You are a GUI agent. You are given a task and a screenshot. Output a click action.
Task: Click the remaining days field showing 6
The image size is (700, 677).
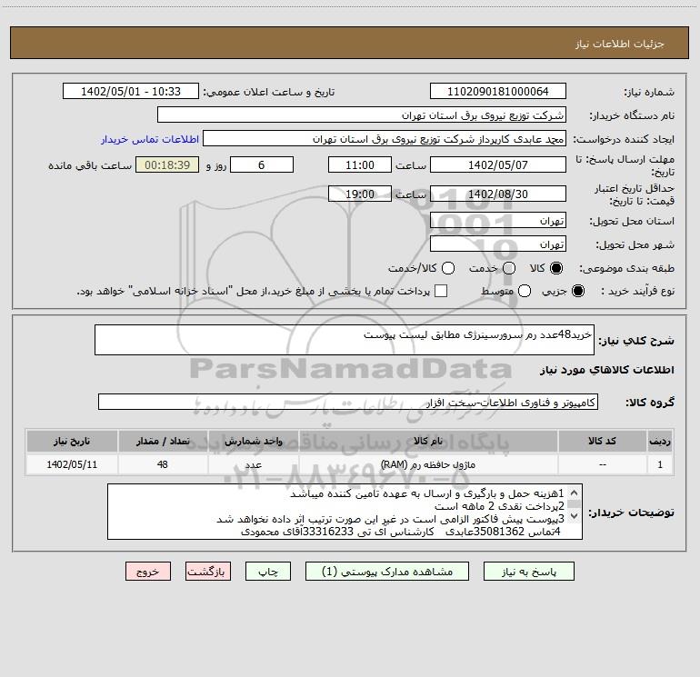pyautogui.click(x=262, y=164)
